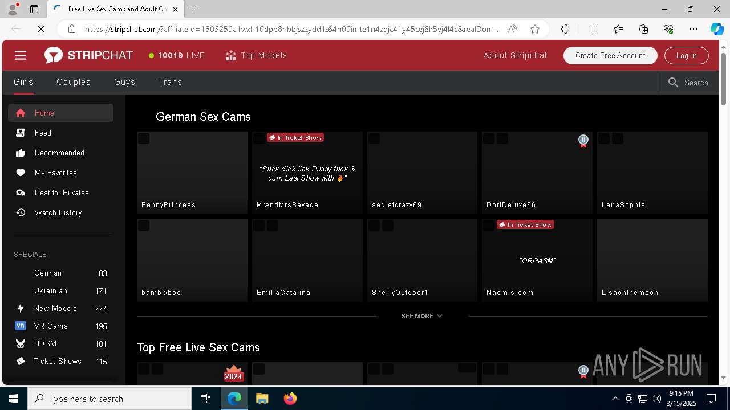Open Edge Favorites list
This screenshot has height=410, width=730.
point(618,29)
